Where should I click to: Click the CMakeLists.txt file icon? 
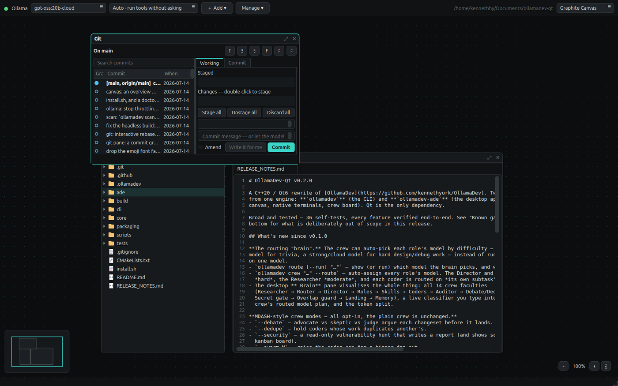(x=111, y=260)
